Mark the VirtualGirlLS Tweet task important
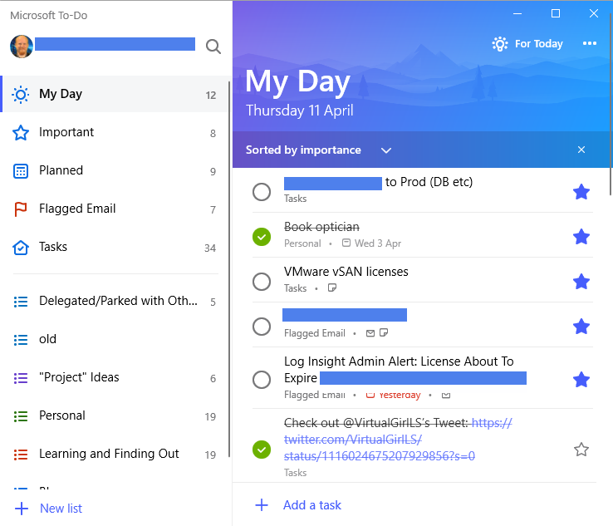613x526 pixels. click(581, 450)
